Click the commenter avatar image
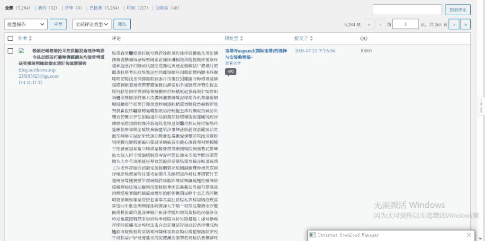Image resolution: width=485 pixels, height=241 pixels. pyautogui.click(x=21, y=51)
